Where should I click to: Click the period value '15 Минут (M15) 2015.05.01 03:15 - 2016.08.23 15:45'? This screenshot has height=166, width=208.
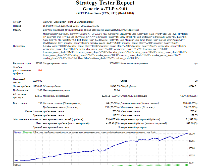(x=71, y=26)
